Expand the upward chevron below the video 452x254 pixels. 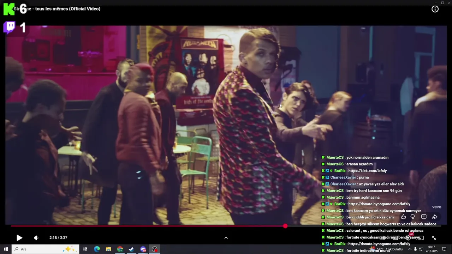pyautogui.click(x=226, y=238)
